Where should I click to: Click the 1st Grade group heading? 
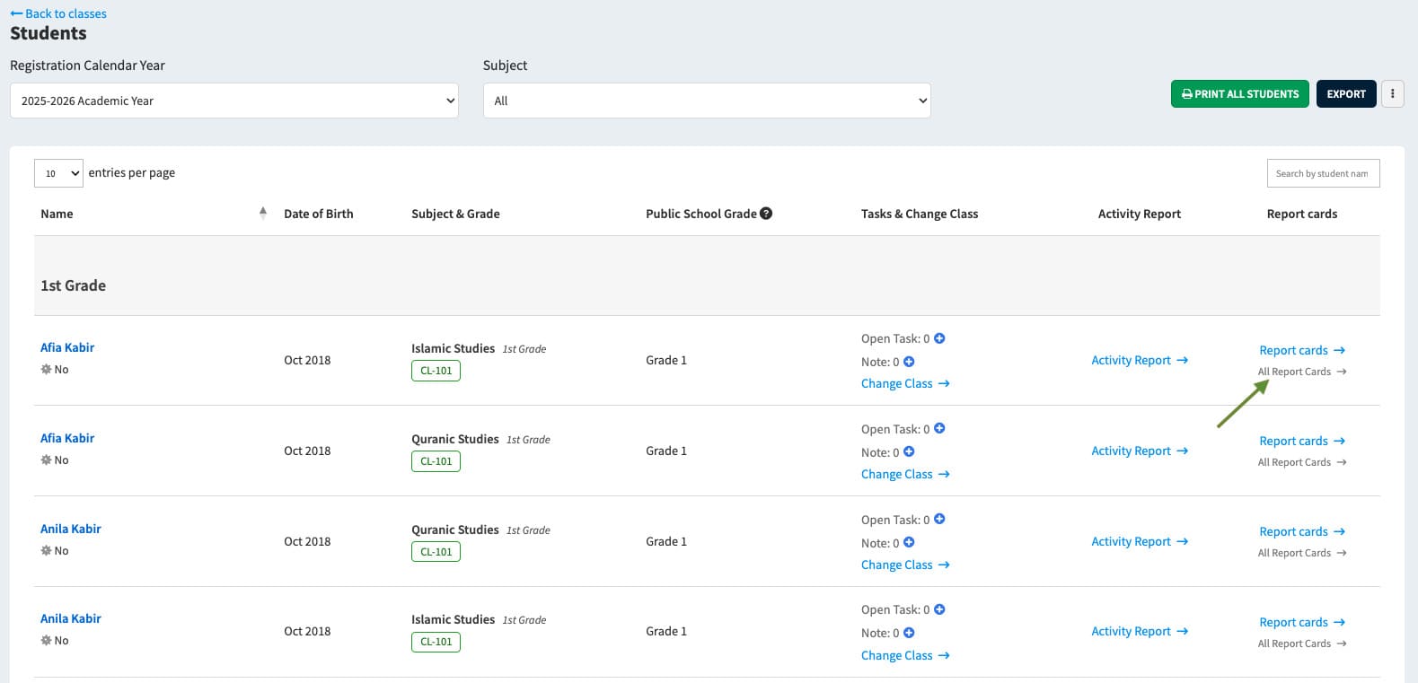tap(73, 285)
